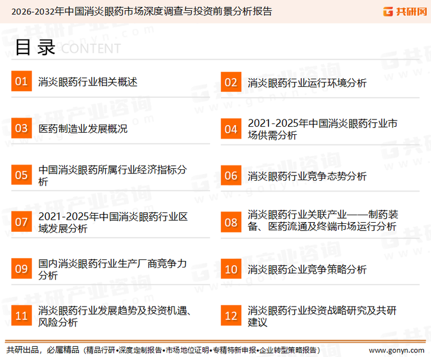Screen dimensions: 431x357
Task: Select 消炎眼药企业竞争策略分析 entry
Action: 307,269
